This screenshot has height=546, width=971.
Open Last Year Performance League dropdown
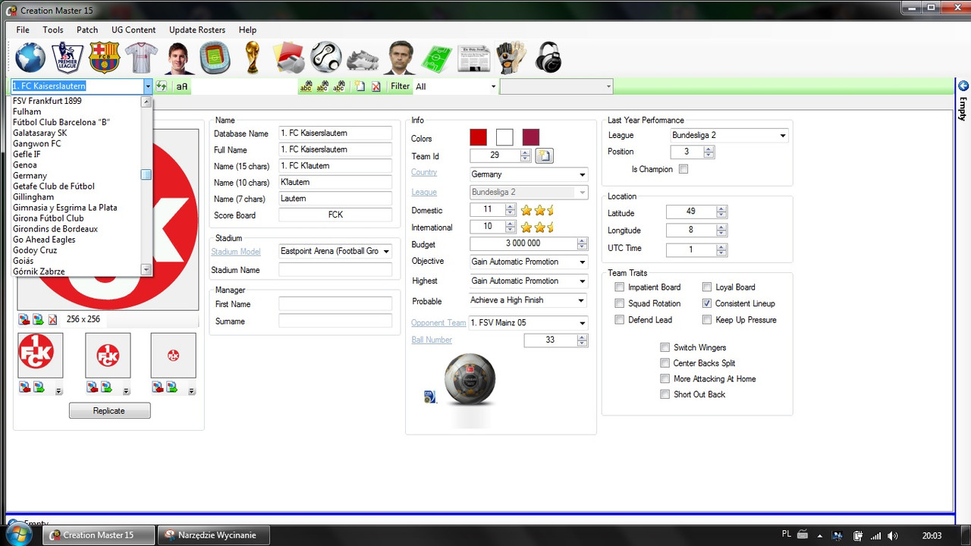(782, 136)
